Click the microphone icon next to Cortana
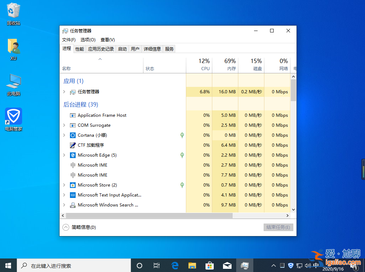 (182, 135)
